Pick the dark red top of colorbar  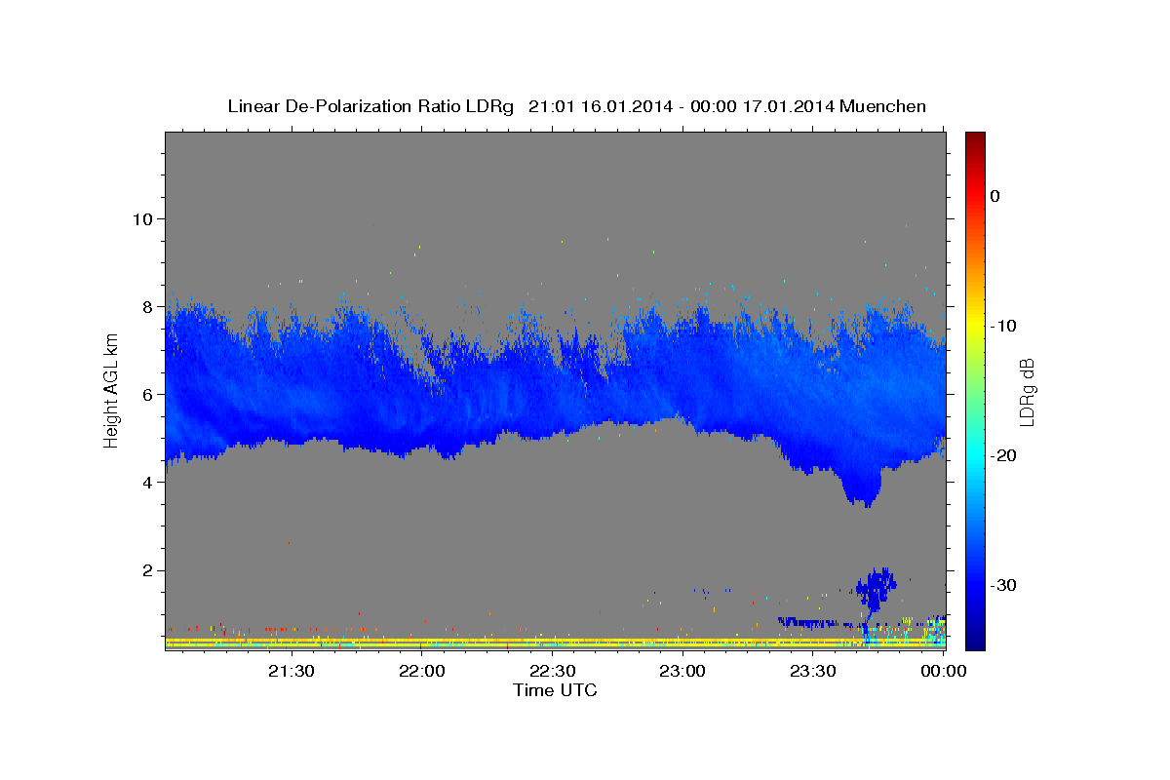click(x=975, y=138)
